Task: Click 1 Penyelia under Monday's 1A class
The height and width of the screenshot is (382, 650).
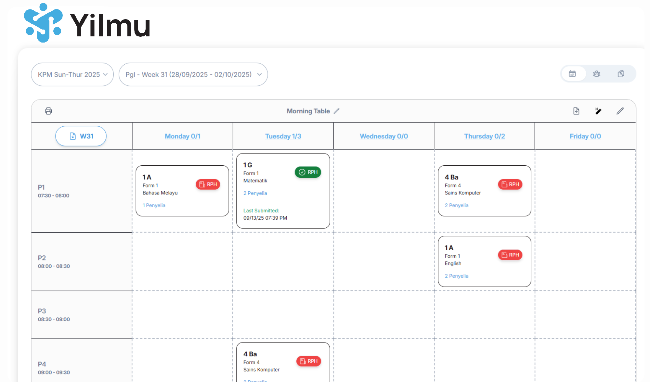Action: pyautogui.click(x=154, y=205)
